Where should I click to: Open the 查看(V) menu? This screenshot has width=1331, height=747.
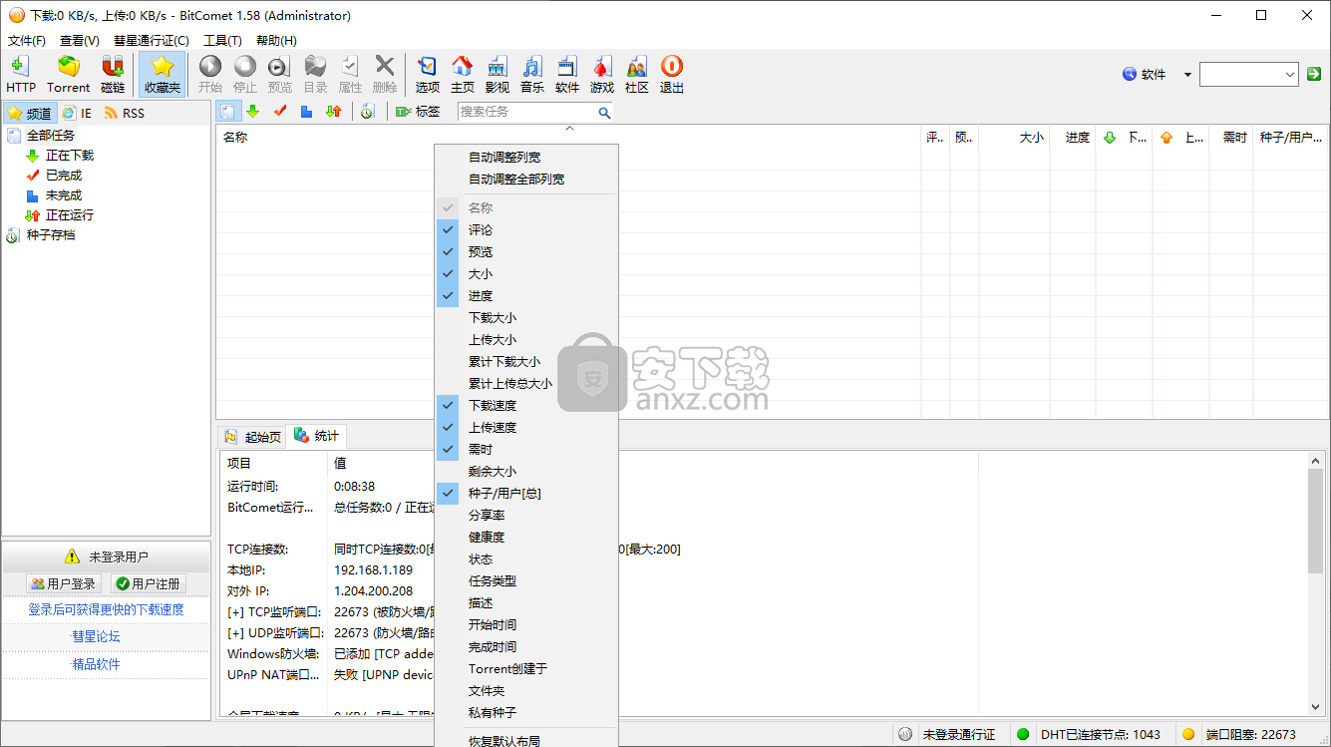pyautogui.click(x=80, y=41)
